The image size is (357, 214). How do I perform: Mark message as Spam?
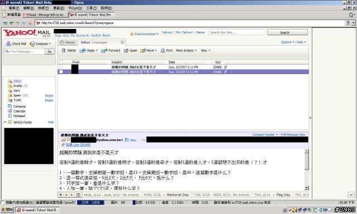point(131,51)
